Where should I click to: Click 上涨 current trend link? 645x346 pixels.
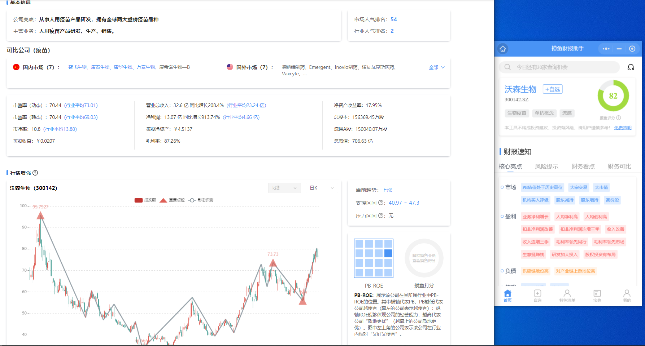pyautogui.click(x=387, y=190)
